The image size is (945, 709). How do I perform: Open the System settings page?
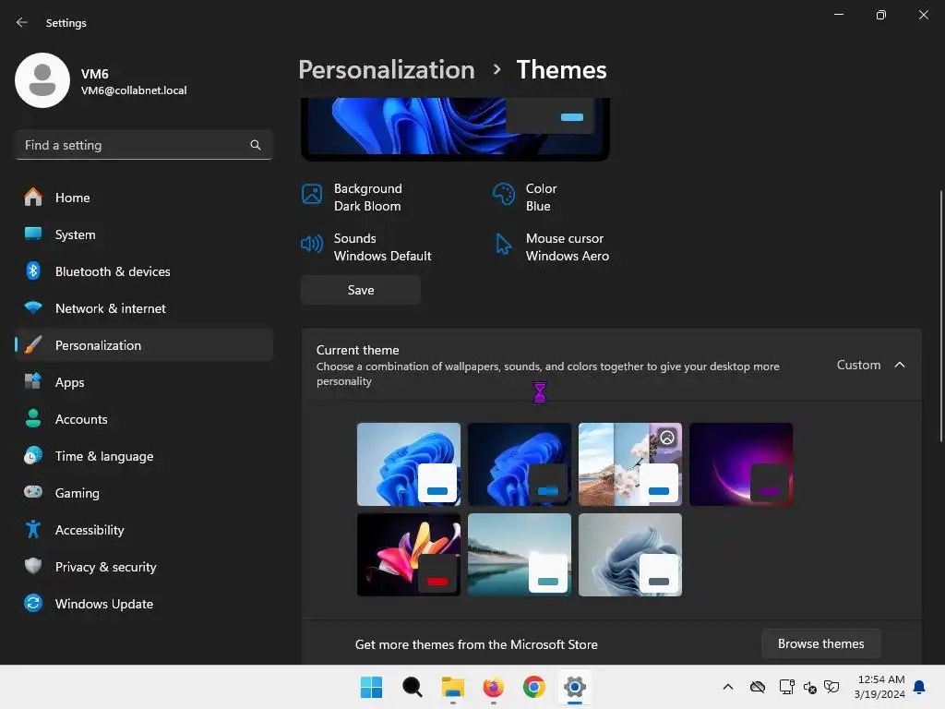143,234
